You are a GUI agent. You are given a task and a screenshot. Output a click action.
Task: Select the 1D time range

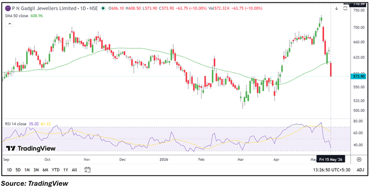coord(9,170)
